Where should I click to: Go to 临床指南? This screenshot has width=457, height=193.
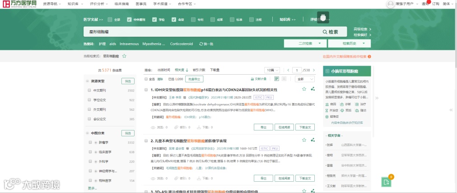(121, 4)
